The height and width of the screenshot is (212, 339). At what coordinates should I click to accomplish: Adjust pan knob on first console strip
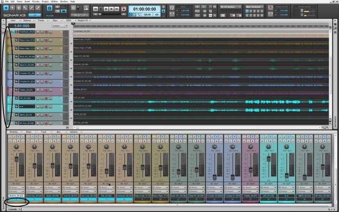coord(16,147)
